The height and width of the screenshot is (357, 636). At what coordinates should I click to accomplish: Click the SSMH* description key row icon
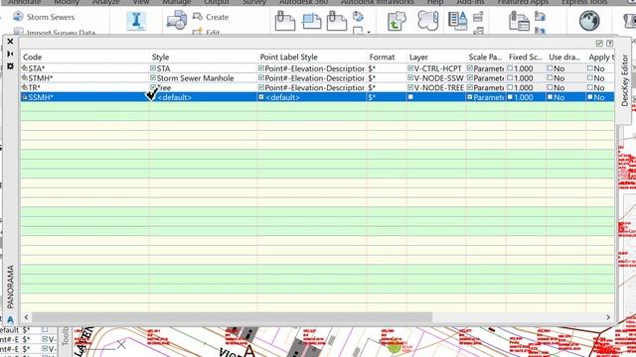(x=25, y=97)
